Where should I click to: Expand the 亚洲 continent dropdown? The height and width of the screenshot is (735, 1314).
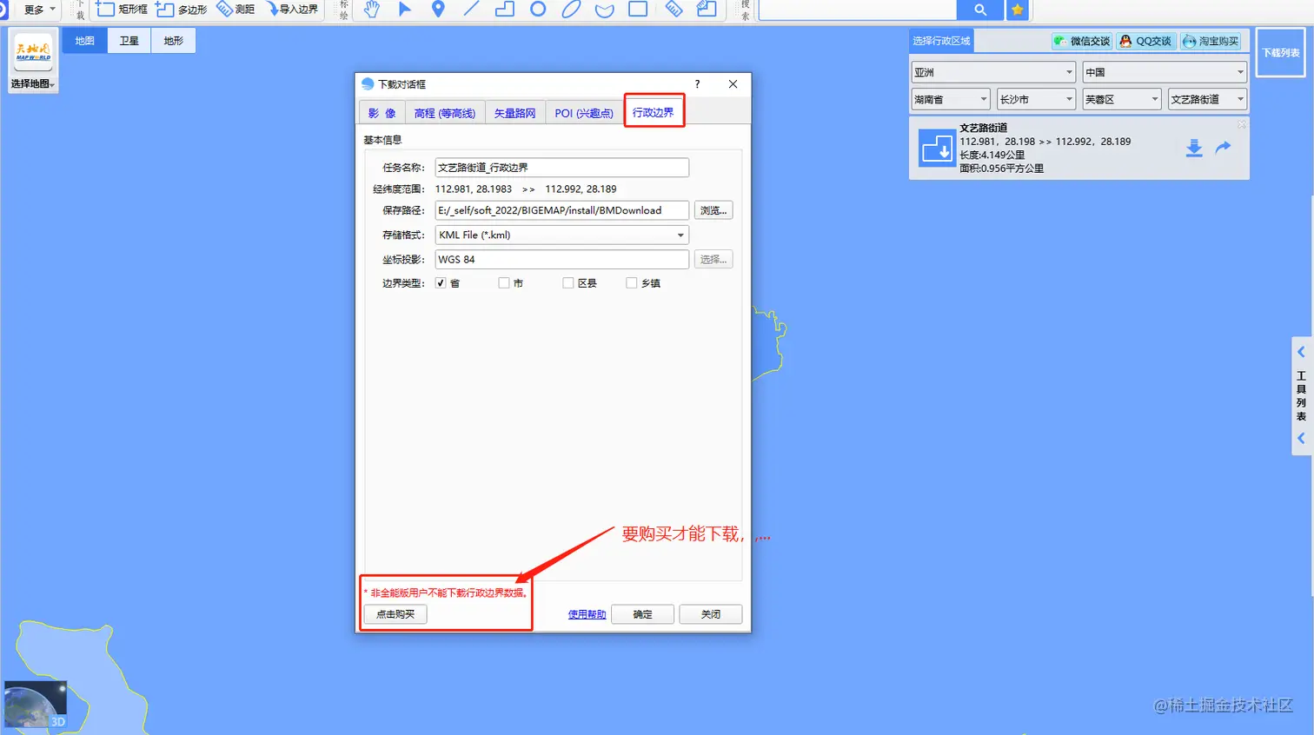coord(993,72)
